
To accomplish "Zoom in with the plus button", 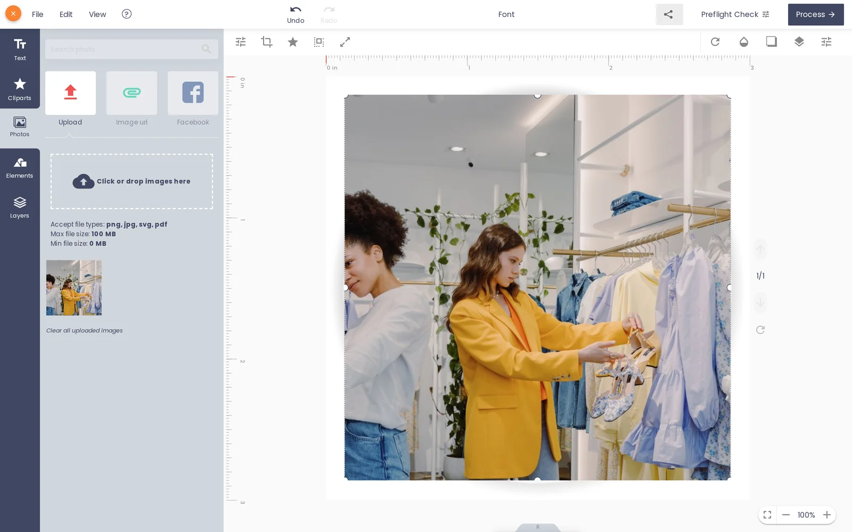I will pyautogui.click(x=827, y=514).
